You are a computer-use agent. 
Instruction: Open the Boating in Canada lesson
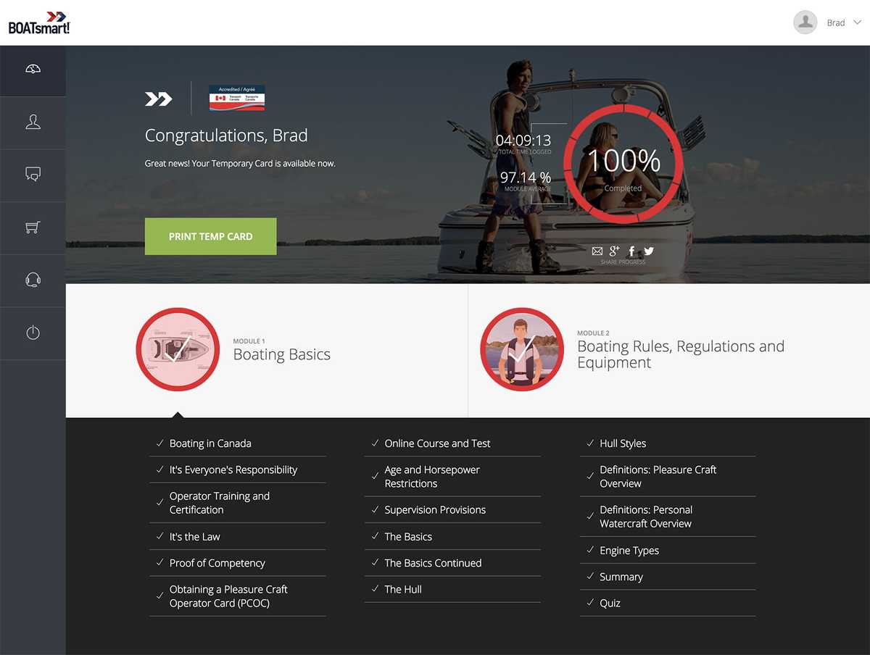[210, 443]
